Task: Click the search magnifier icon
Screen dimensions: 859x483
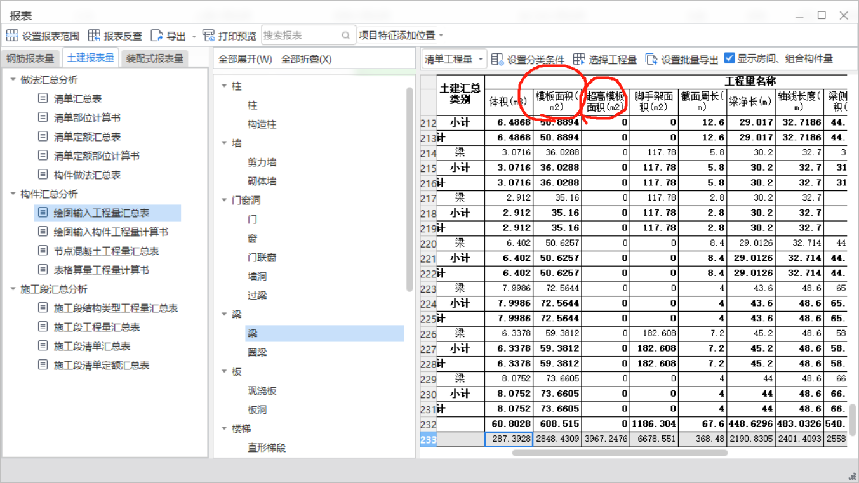Action: [x=345, y=36]
